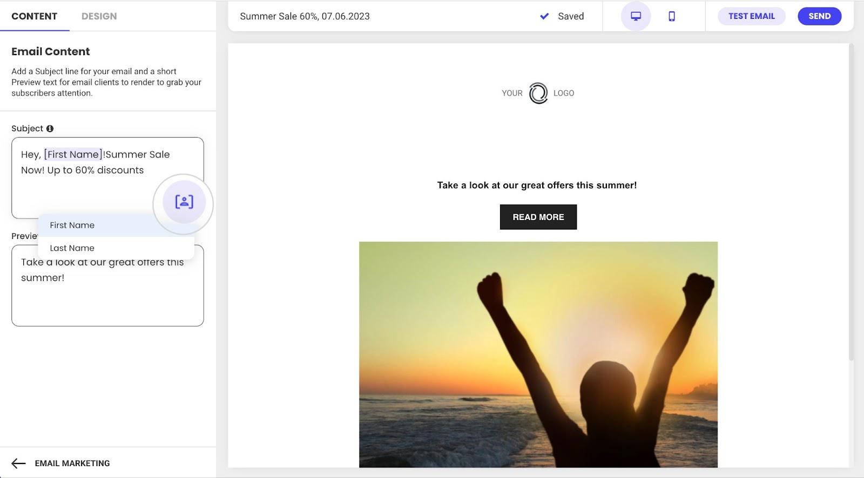This screenshot has height=478, width=864.
Task: Select the sunset beach image
Action: click(538, 354)
